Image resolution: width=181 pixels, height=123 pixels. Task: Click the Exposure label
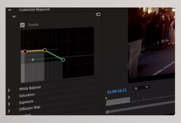[x=26, y=102]
